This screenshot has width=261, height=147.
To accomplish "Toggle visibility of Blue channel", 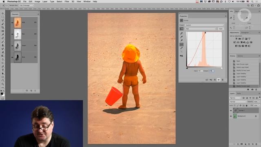I will pyautogui.click(x=12, y=57).
